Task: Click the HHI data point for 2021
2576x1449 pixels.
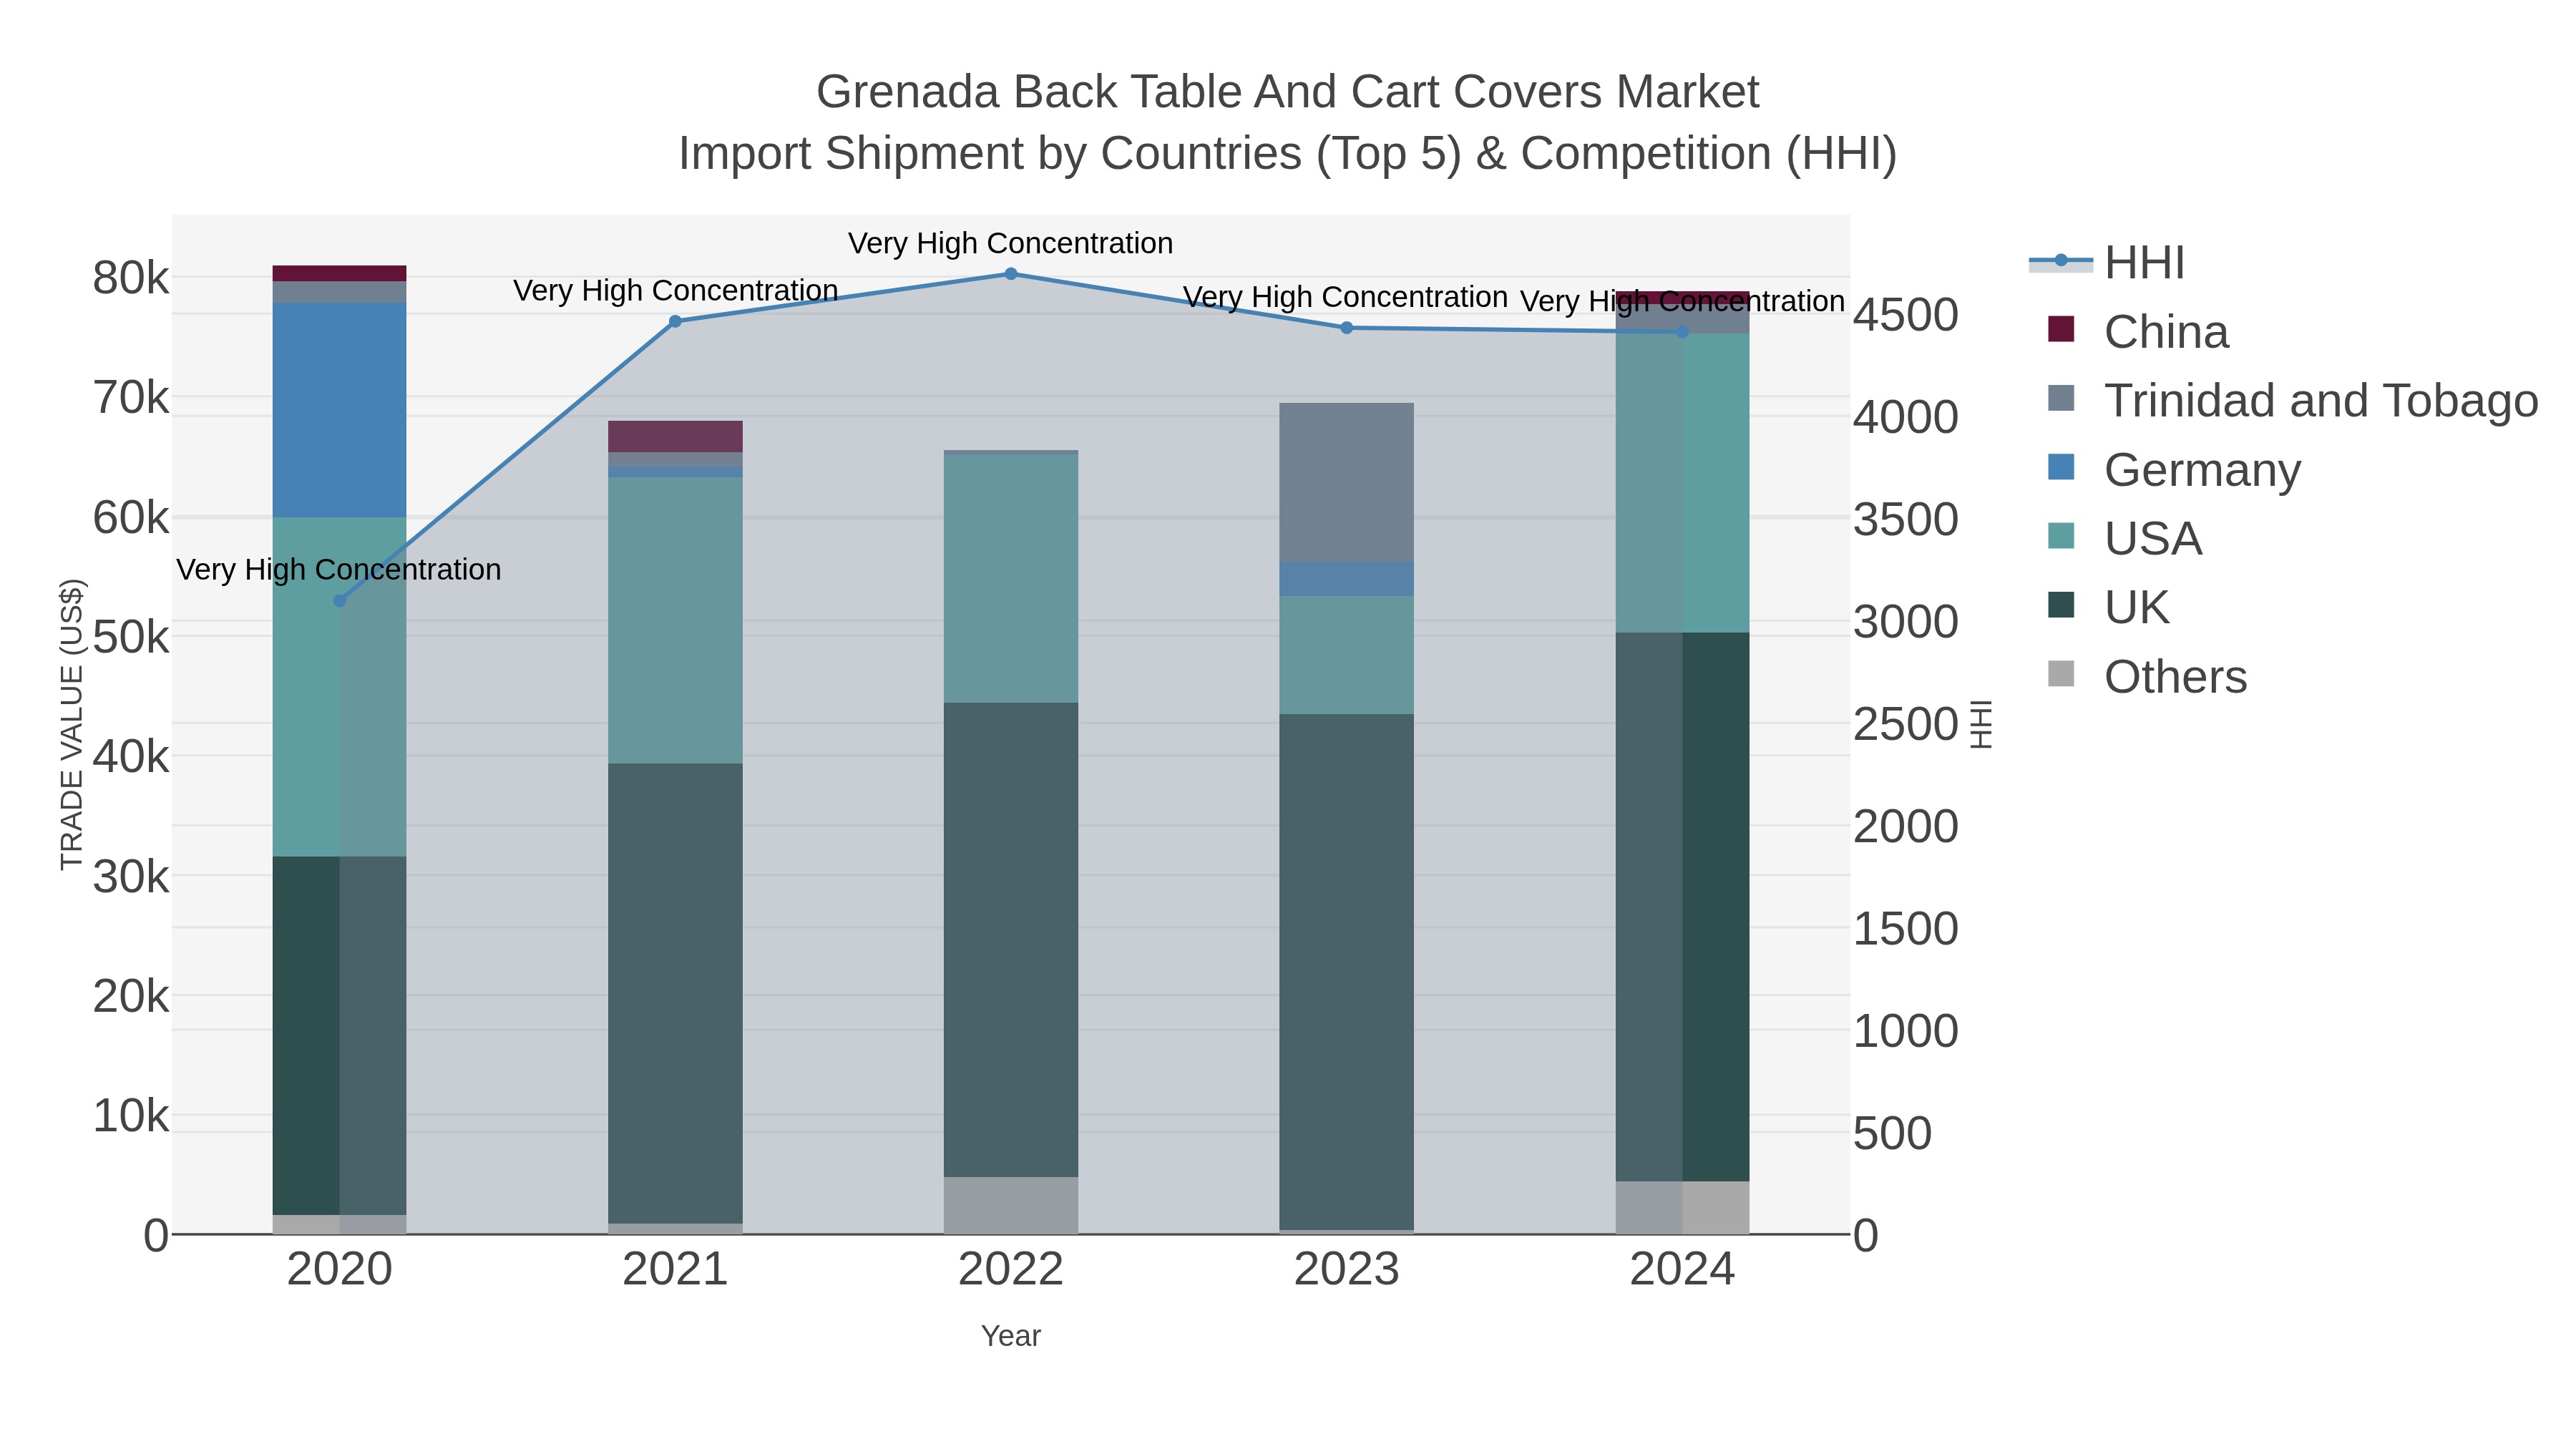Action: 675,321
